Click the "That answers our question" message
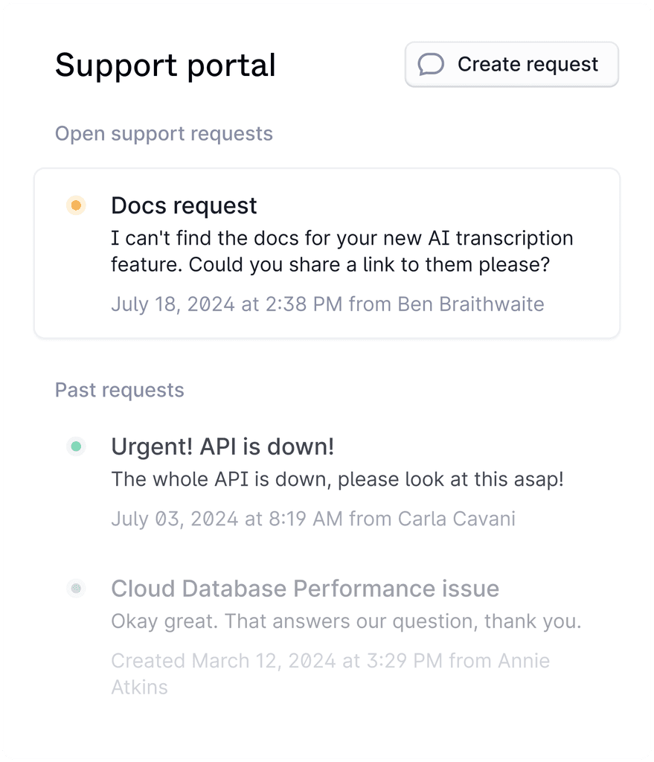The width and height of the screenshot is (654, 762). click(x=345, y=621)
